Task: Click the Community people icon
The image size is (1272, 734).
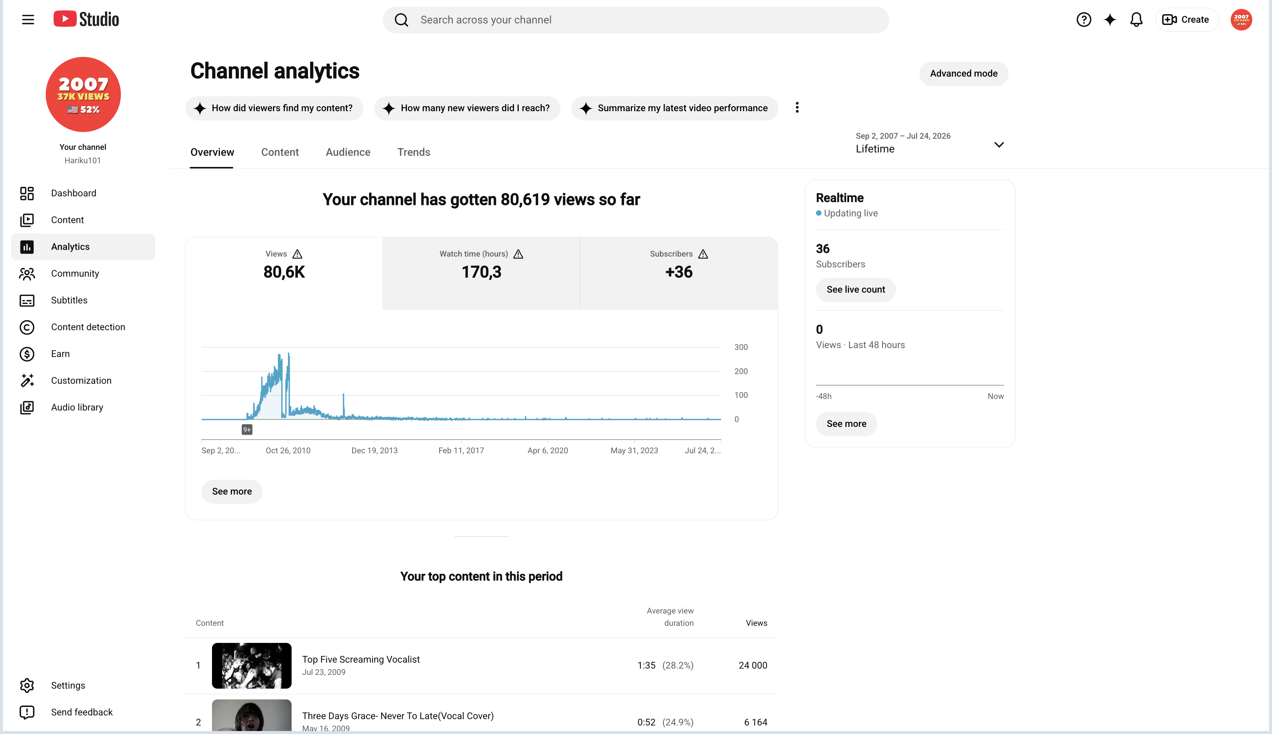Action: (27, 273)
